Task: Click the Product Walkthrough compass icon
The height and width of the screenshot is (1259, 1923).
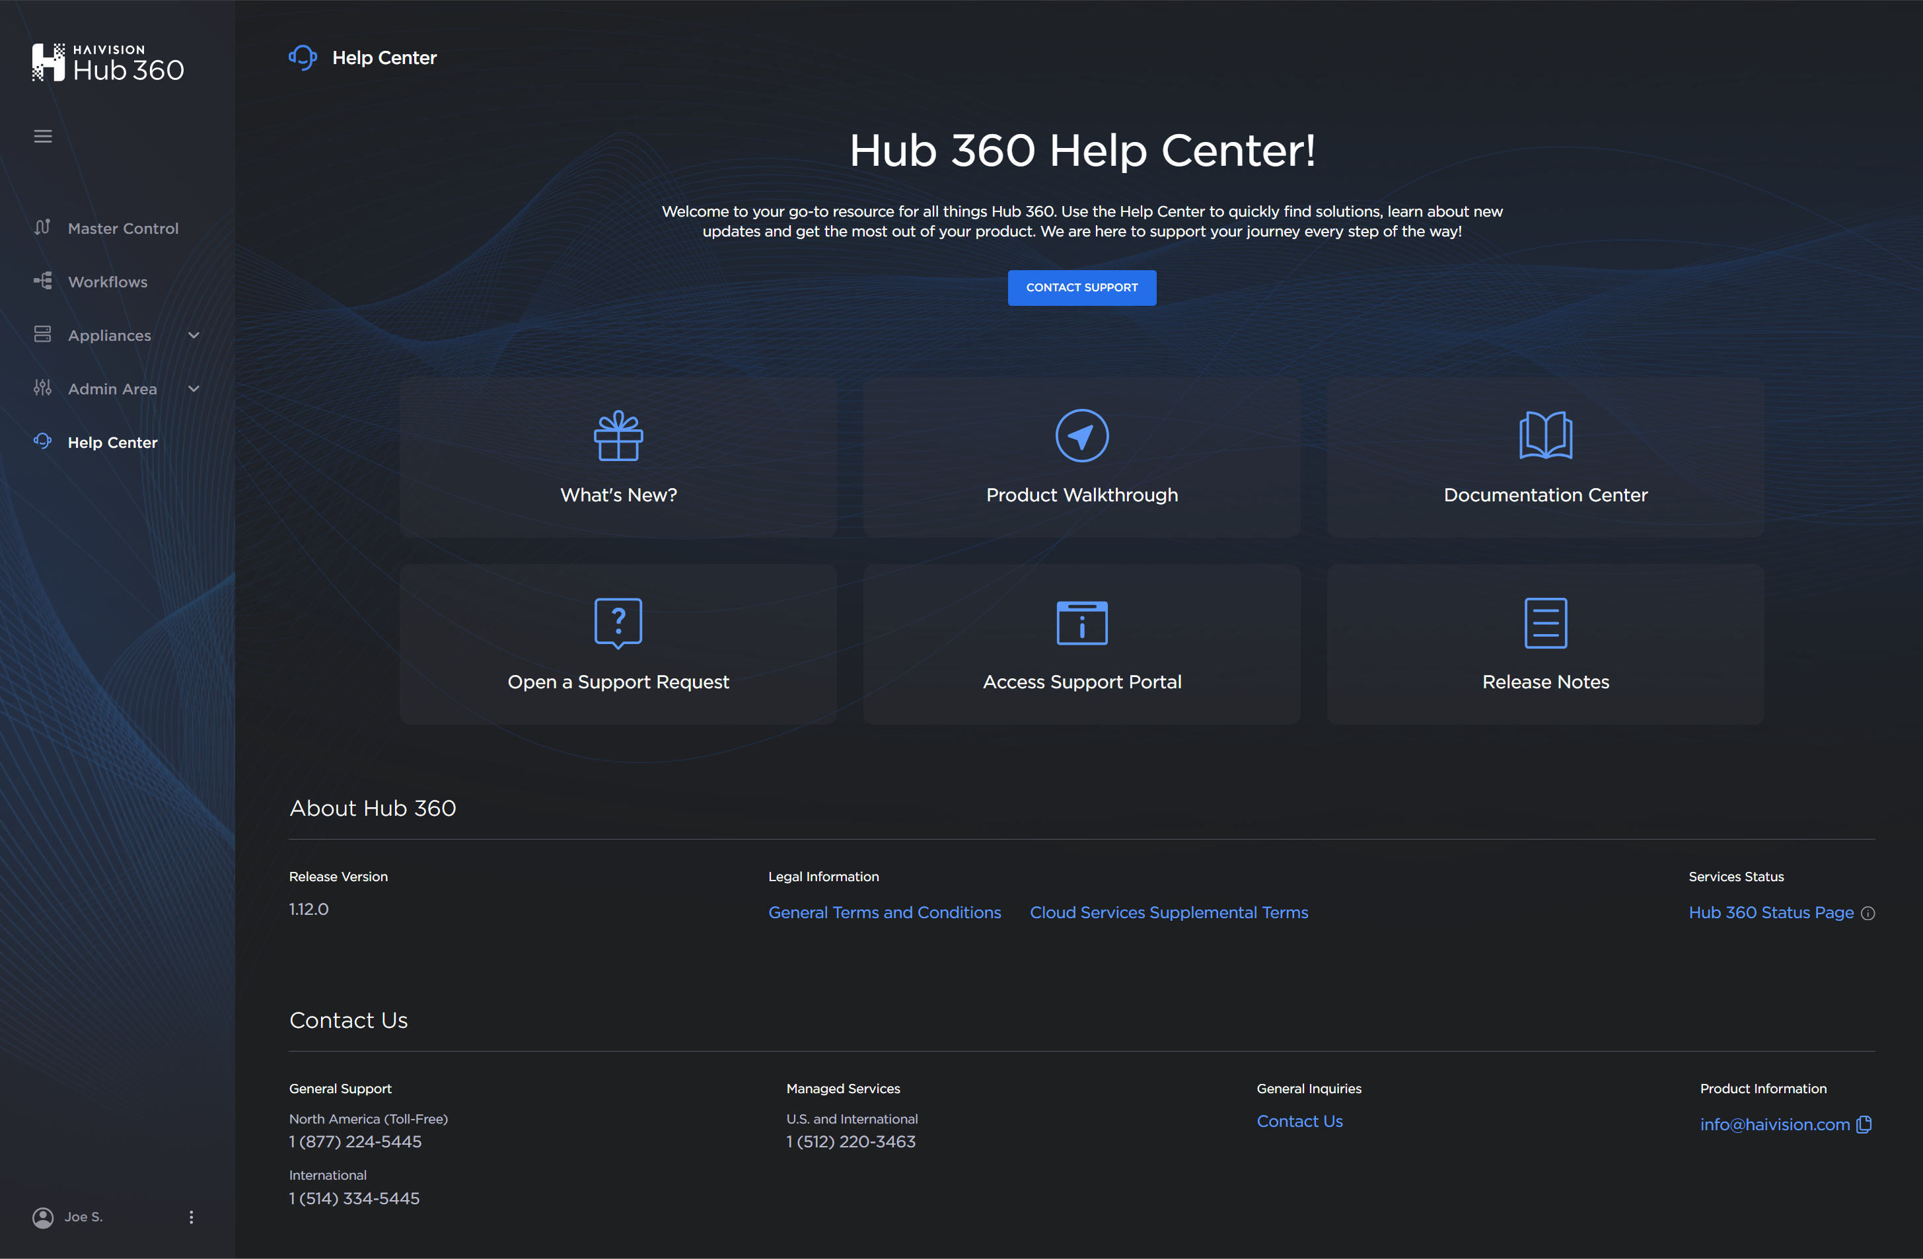Action: (x=1082, y=435)
